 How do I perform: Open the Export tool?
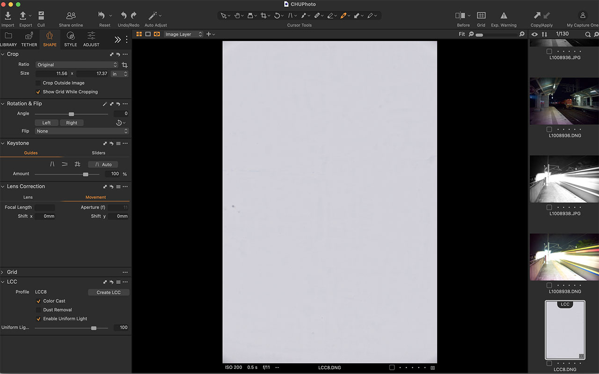click(23, 16)
